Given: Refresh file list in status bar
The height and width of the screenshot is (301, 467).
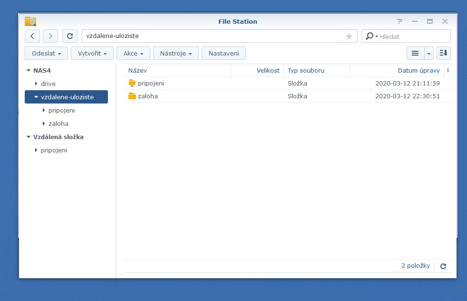Looking at the screenshot, I should pyautogui.click(x=443, y=266).
